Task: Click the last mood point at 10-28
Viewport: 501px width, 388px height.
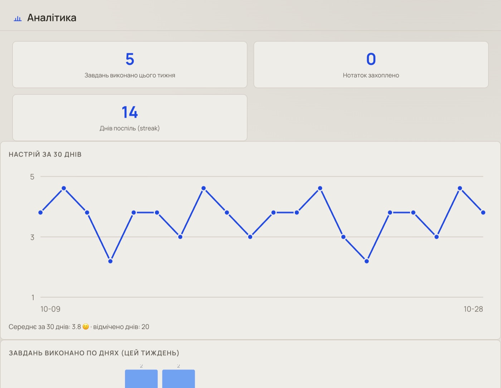Action: click(x=483, y=212)
